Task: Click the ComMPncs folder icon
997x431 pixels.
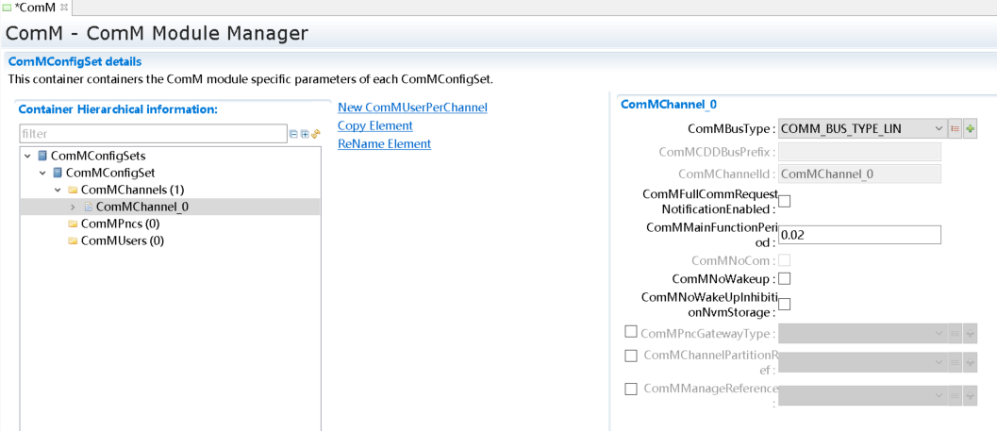Action: click(x=73, y=224)
